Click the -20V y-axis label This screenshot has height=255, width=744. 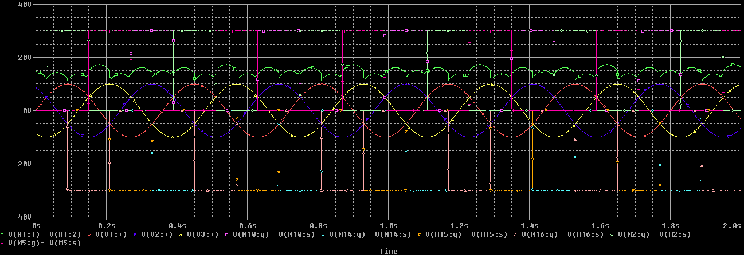(22, 164)
